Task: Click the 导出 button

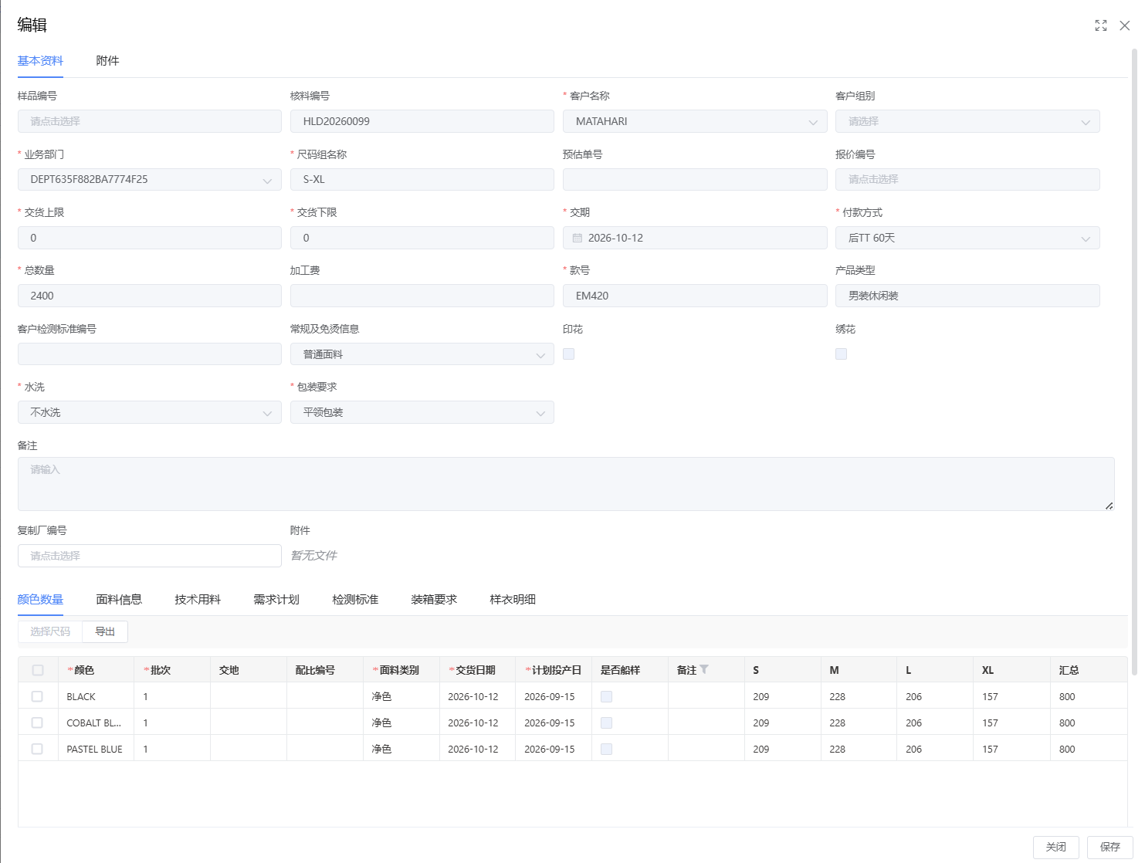Action: [x=105, y=631]
